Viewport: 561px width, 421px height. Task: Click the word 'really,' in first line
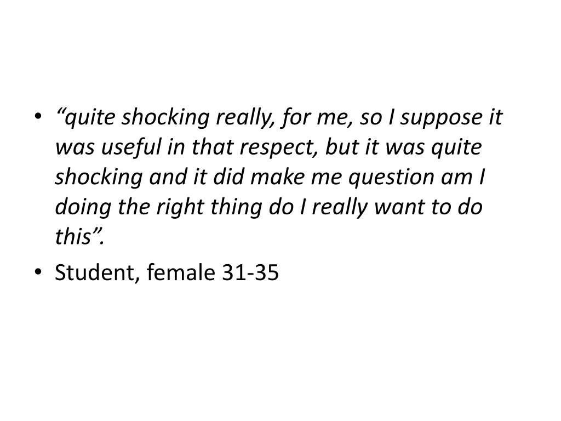point(246,117)
